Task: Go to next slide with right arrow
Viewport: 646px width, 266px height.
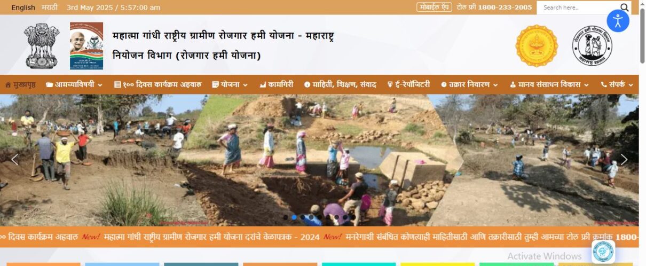Action: coord(624,159)
